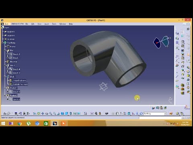
Task: Open the Insert menu
Action: tap(47, 24)
